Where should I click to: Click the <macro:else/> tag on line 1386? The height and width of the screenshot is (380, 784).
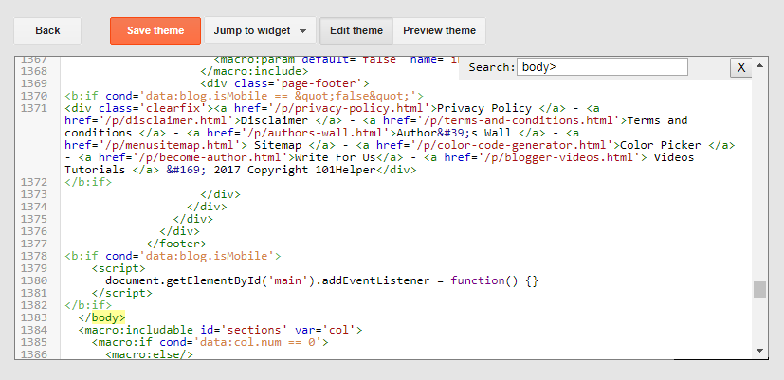click(149, 354)
